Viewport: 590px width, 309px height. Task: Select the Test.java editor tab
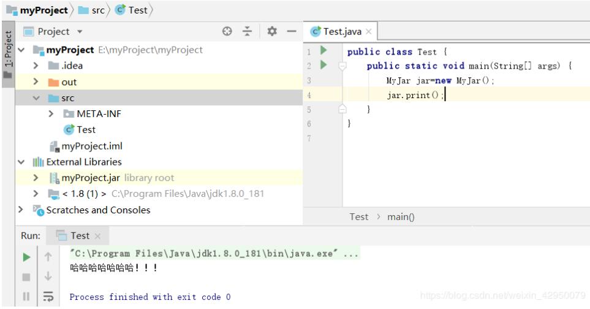point(341,31)
